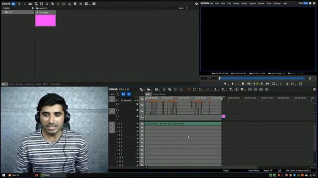Click the next frame button
Screen dimensions: 318x178
tap(262, 84)
